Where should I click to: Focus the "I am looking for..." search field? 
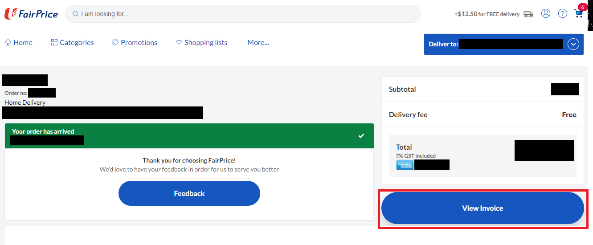pyautogui.click(x=243, y=14)
